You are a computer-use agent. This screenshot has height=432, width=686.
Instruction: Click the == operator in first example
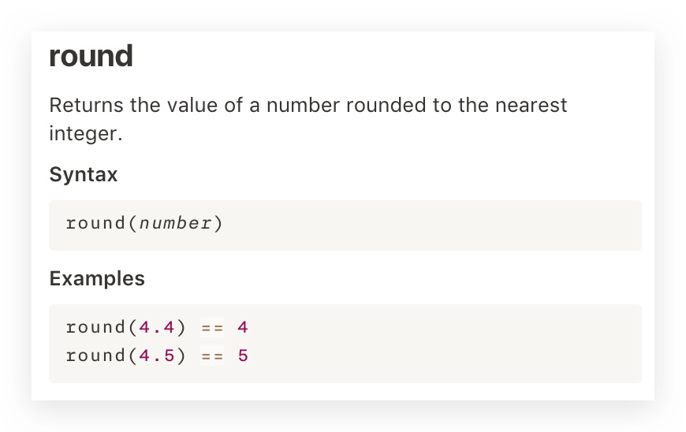(x=212, y=327)
